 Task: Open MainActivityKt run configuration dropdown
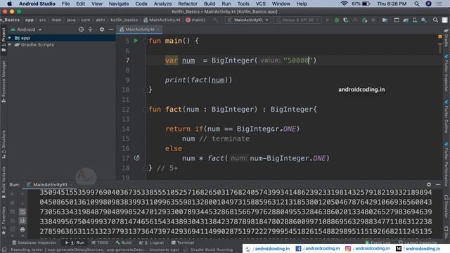click(x=248, y=20)
